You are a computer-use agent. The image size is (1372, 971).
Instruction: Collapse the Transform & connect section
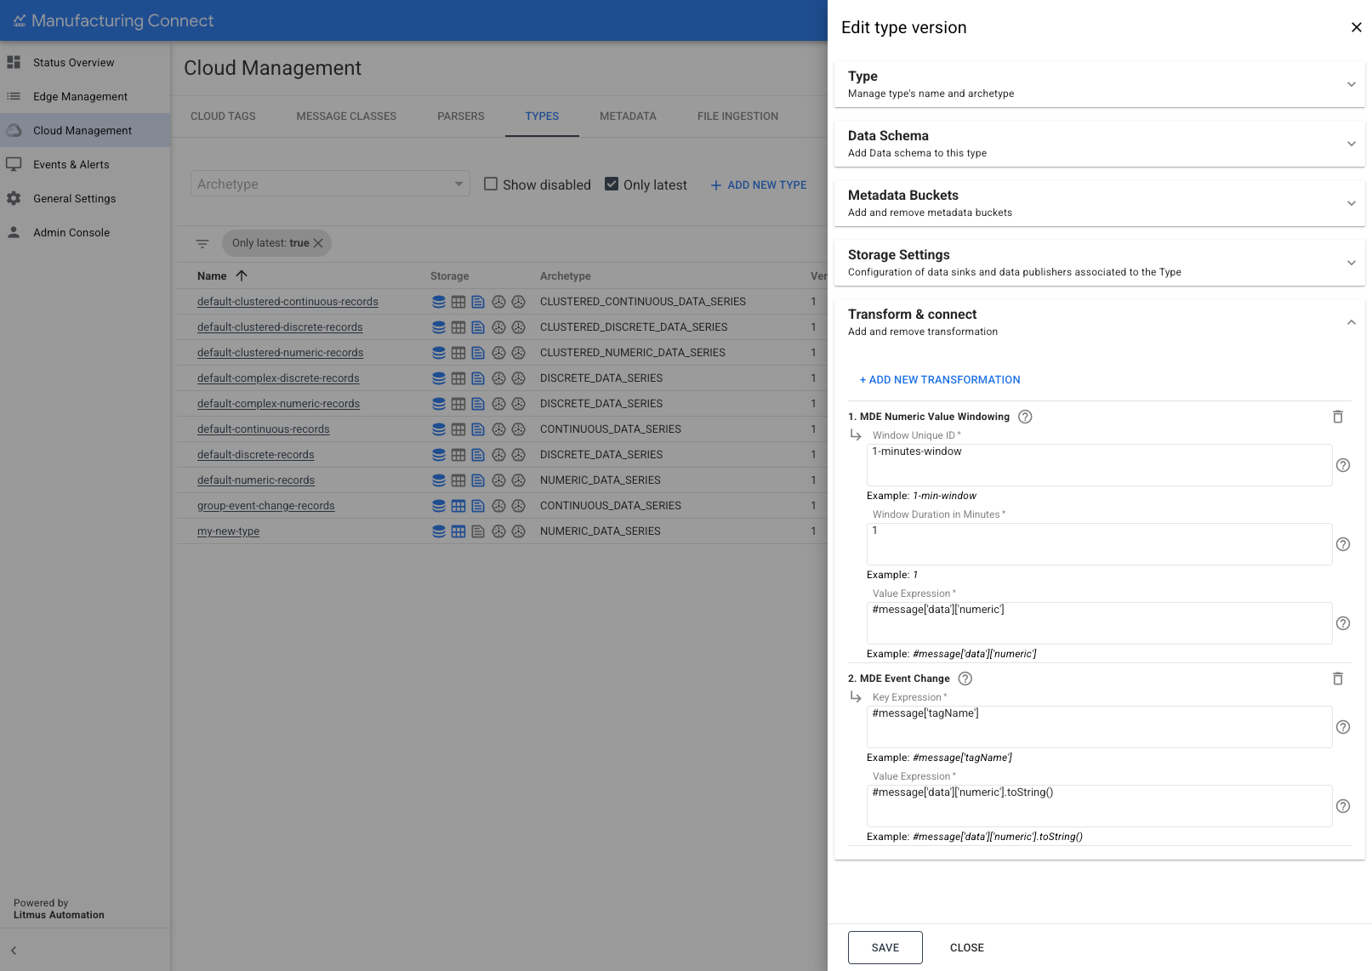point(1351,322)
